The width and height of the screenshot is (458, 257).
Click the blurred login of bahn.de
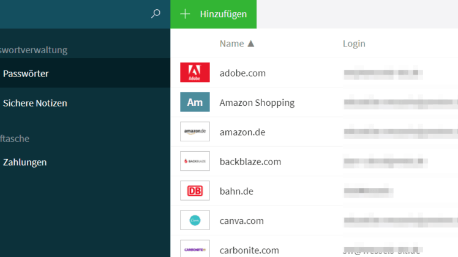click(369, 191)
